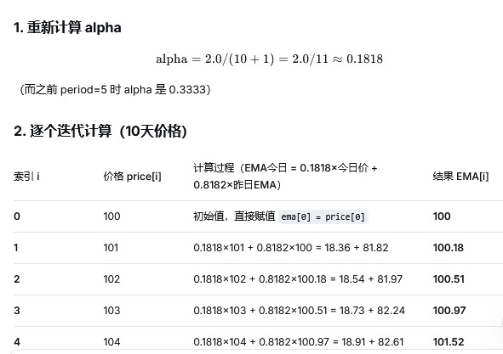
Task: Click the calculation for index 1 row
Action: [291, 248]
